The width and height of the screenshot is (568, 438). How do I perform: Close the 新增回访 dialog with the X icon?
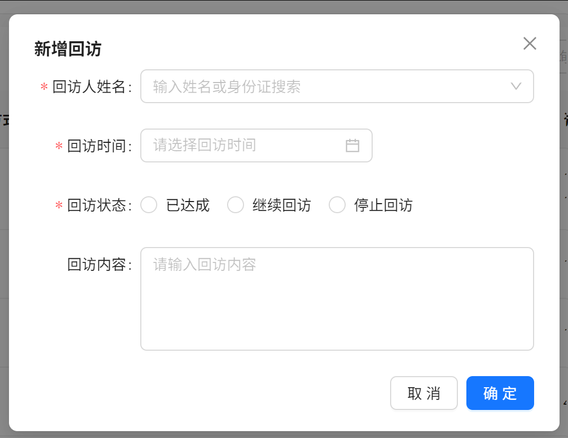coord(529,44)
